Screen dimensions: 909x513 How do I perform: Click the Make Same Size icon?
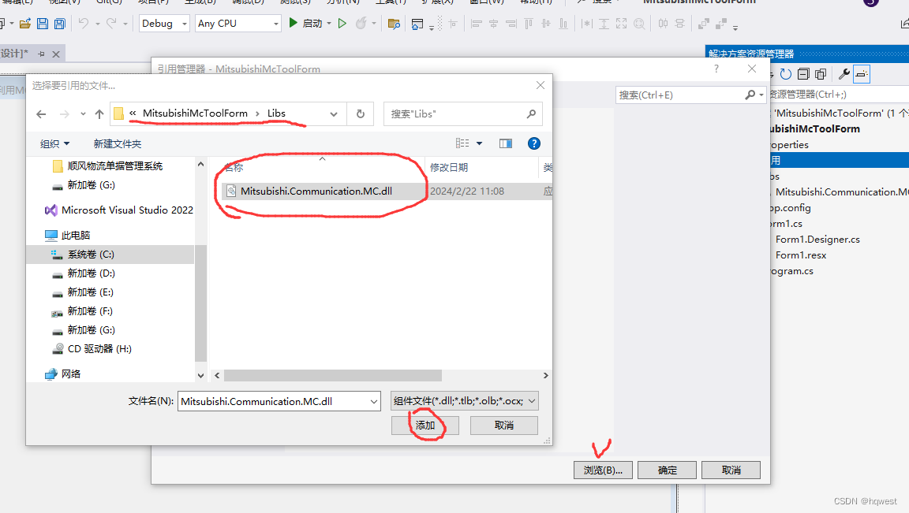click(x=622, y=24)
